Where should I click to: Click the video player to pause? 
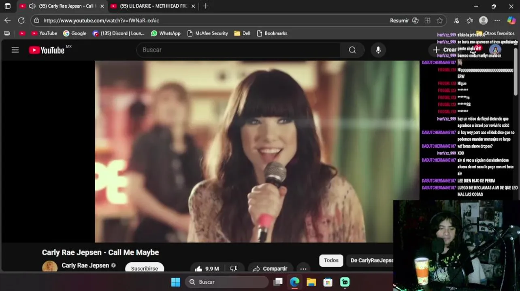[x=257, y=151]
